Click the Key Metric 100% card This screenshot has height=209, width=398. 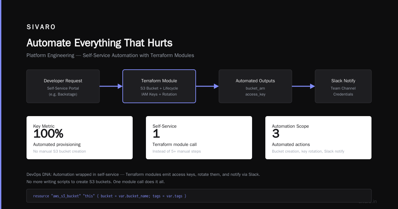tap(80, 138)
